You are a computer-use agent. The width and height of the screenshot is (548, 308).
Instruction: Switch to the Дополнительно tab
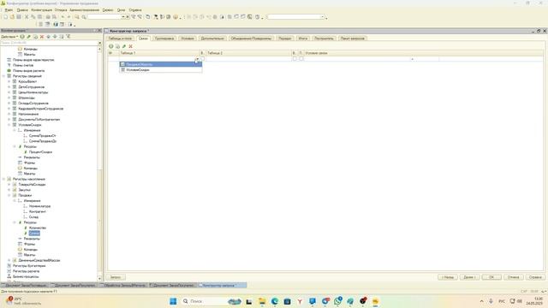click(212, 38)
